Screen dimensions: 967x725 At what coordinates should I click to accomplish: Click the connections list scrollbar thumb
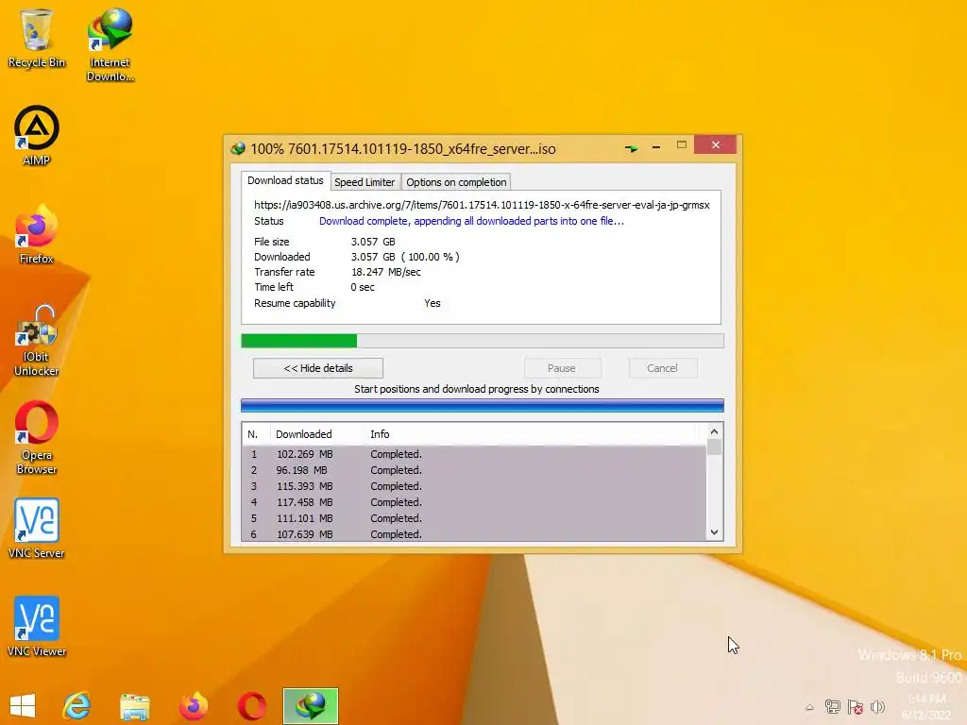[x=714, y=447]
